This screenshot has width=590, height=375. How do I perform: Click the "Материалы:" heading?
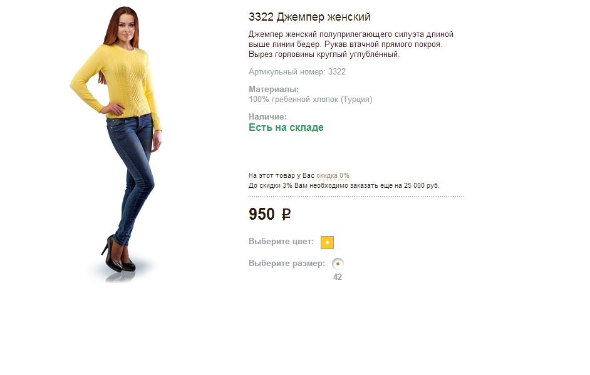274,90
